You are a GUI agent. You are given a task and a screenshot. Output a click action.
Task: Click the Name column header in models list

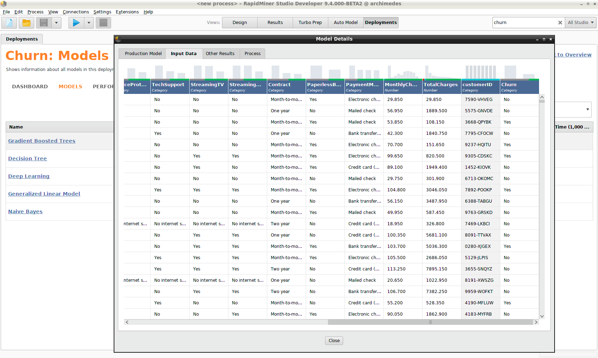[x=60, y=127]
